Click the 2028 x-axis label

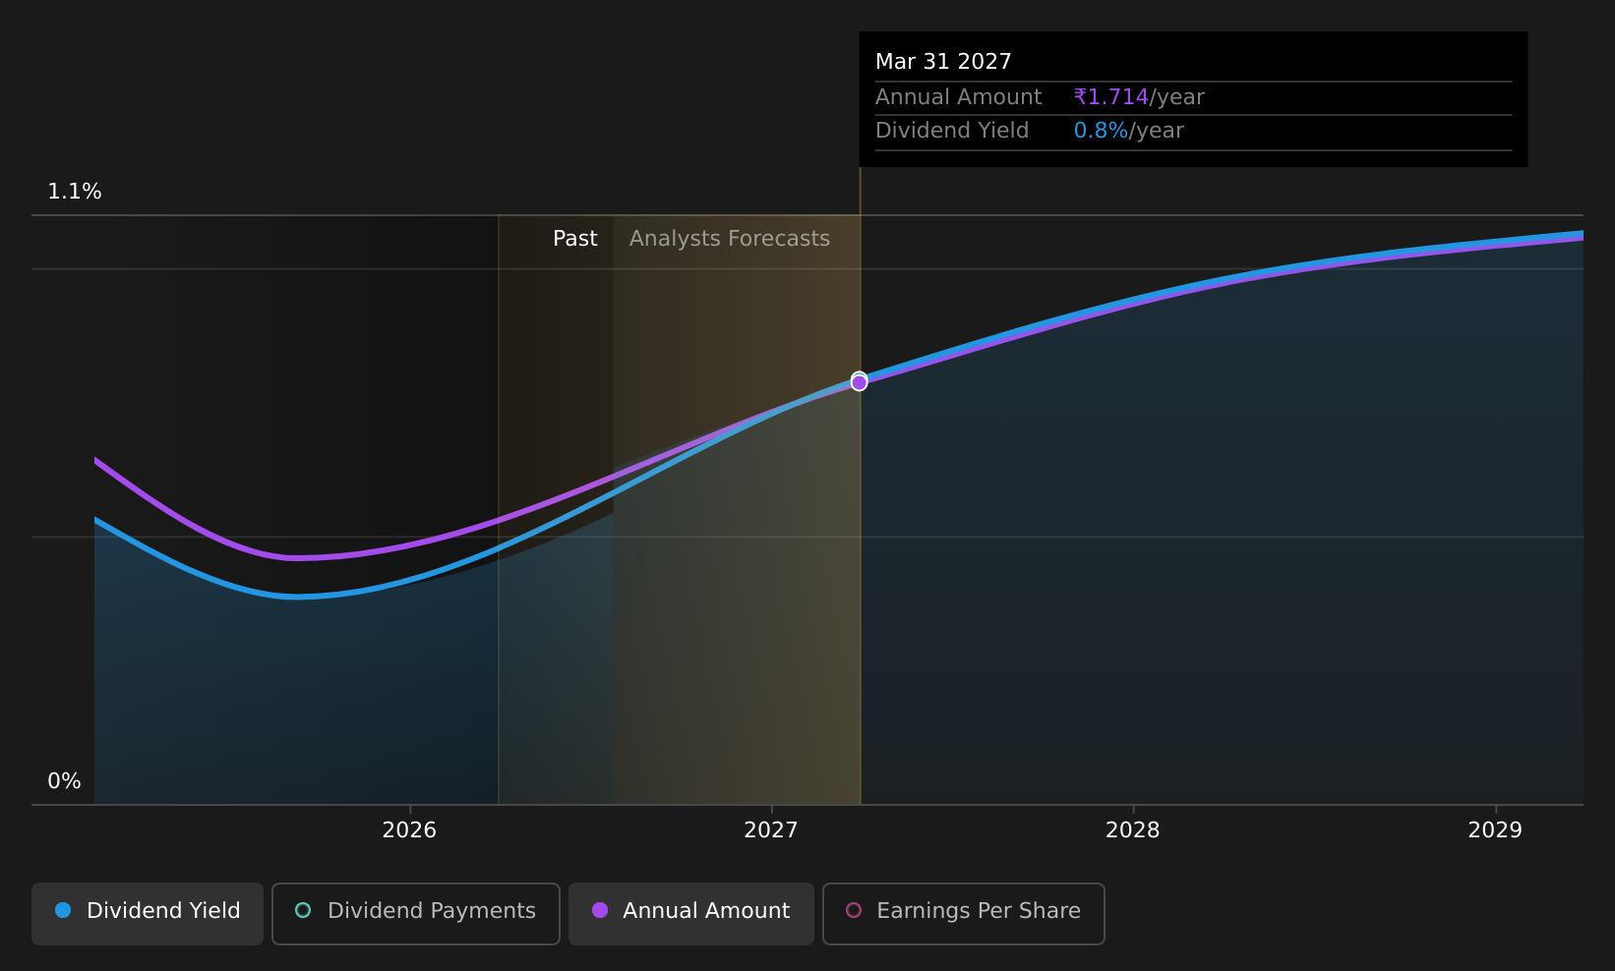[1133, 830]
